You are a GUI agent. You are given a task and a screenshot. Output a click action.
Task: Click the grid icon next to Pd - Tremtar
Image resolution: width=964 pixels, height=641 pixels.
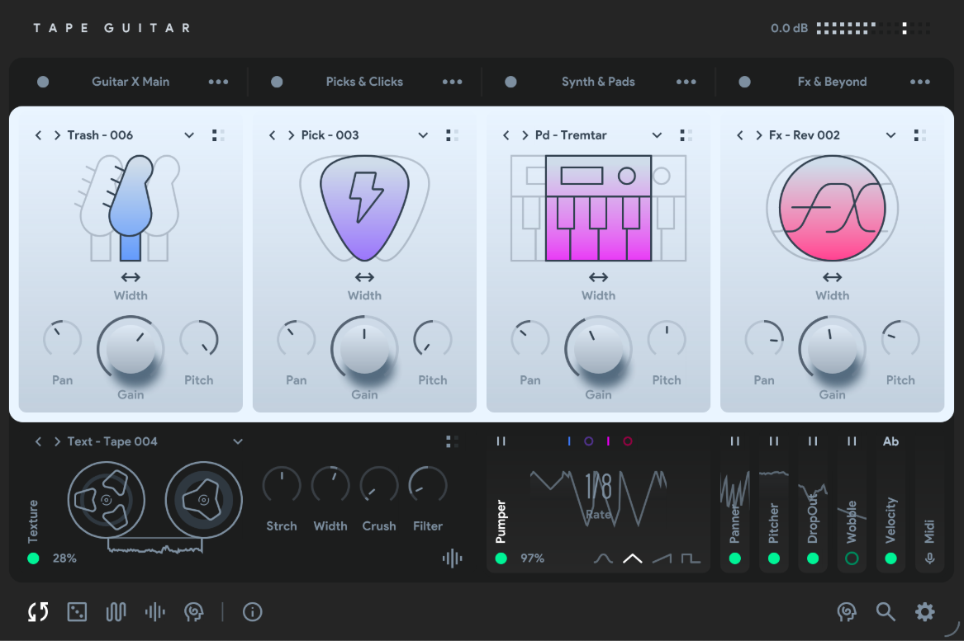[x=686, y=135]
